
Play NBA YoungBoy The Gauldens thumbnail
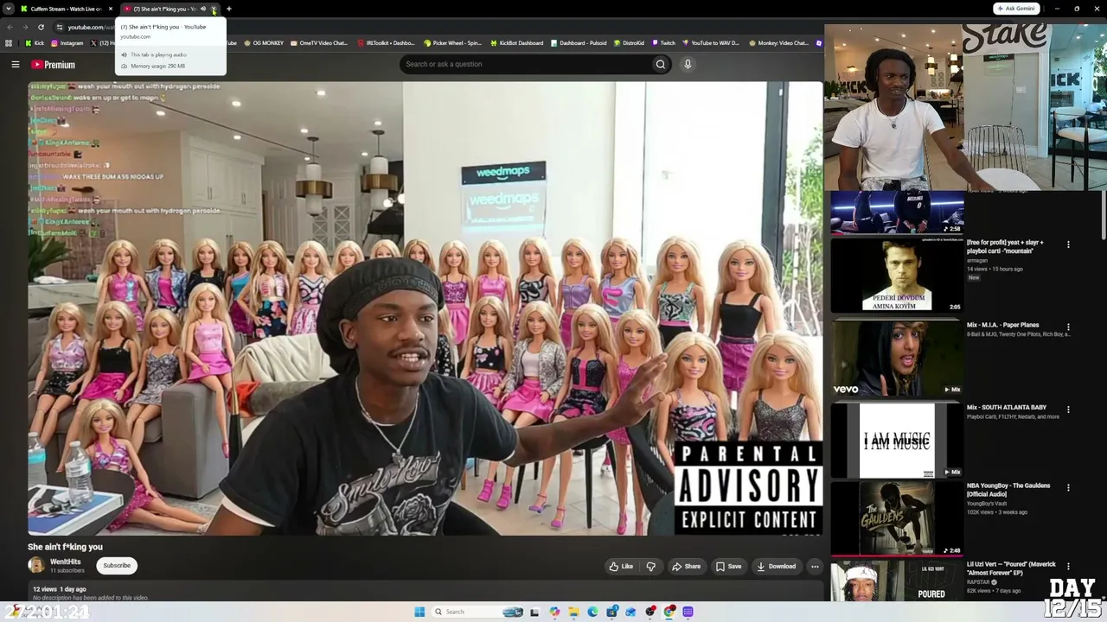tap(897, 518)
